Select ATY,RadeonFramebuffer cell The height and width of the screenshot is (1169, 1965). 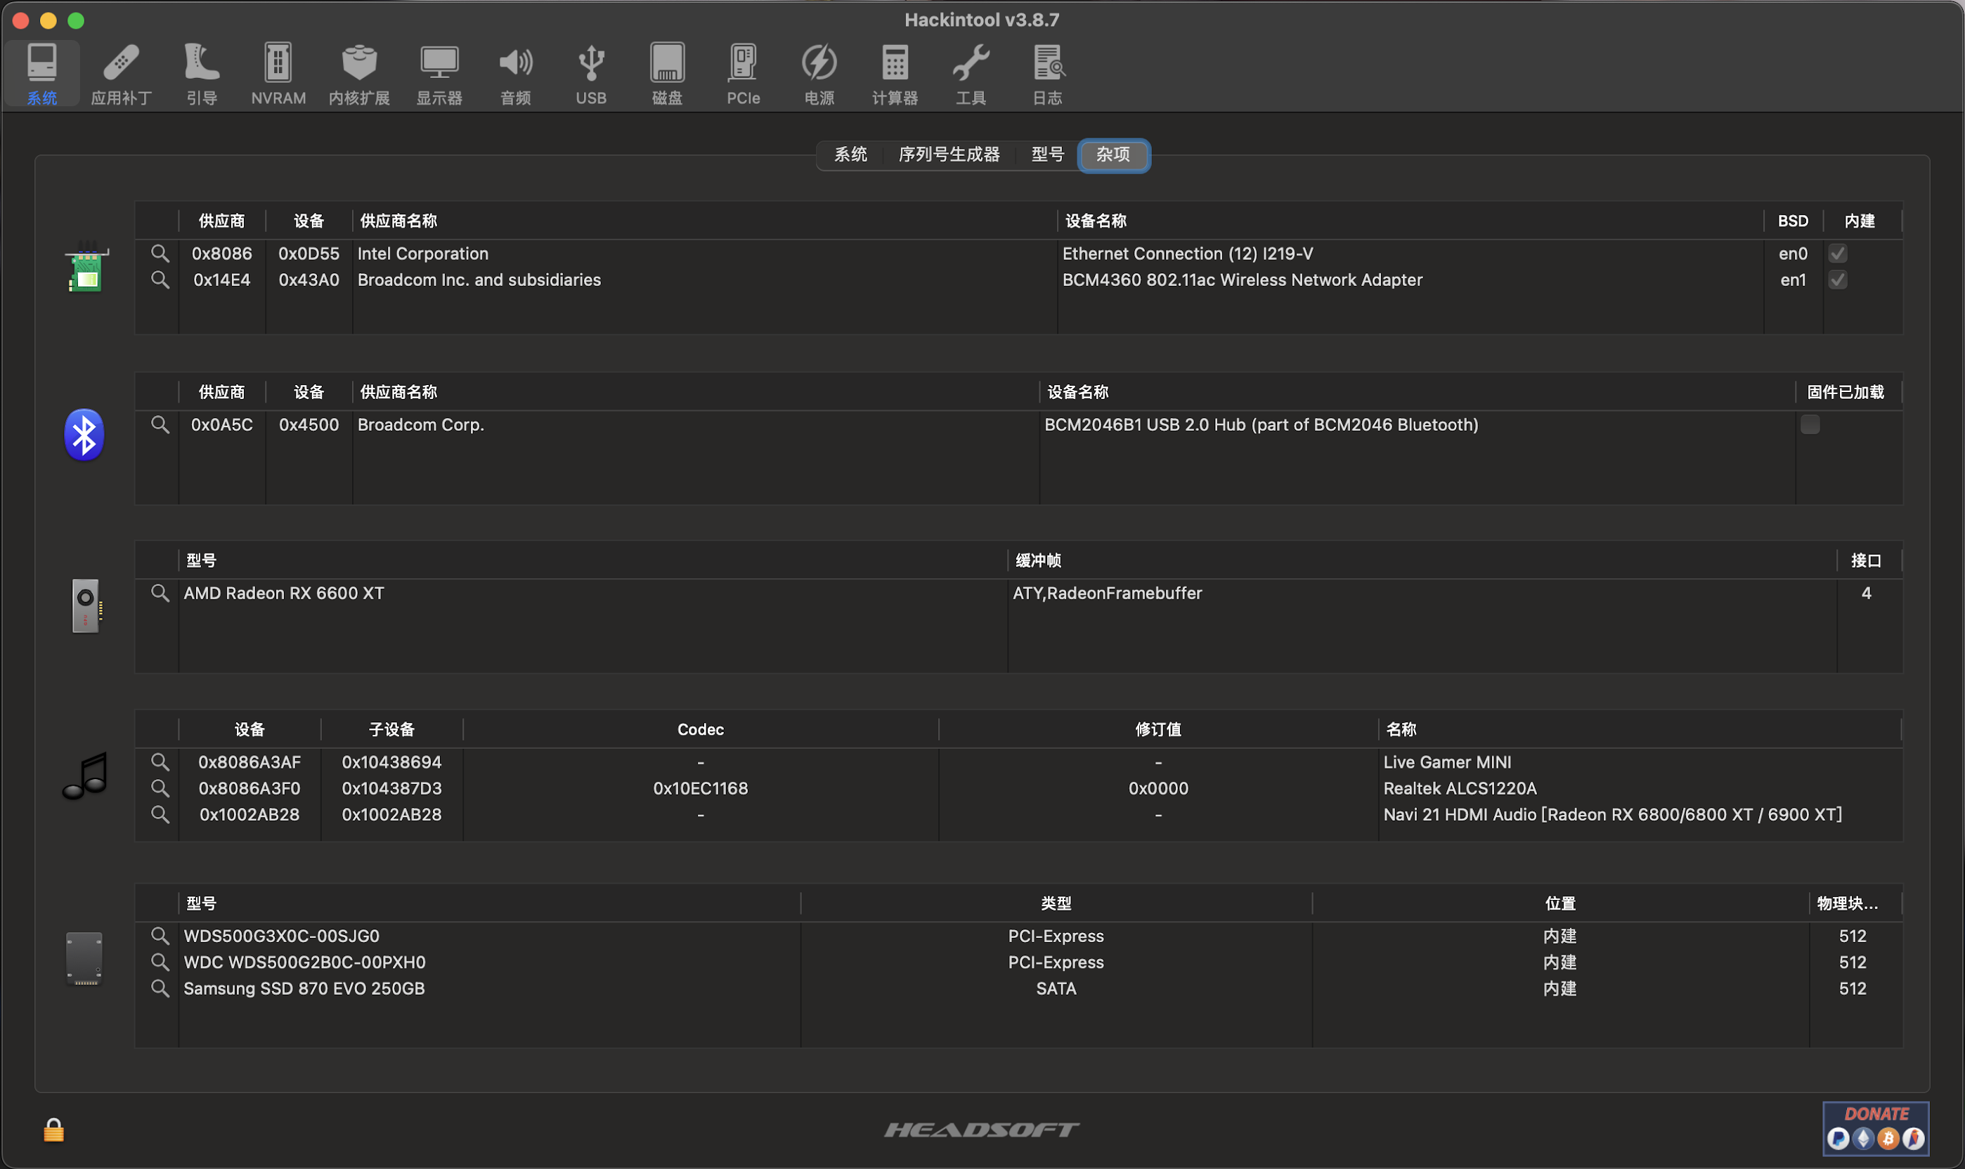(1107, 593)
